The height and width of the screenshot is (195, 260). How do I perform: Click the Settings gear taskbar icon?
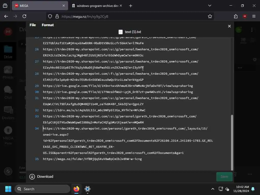click(x=88, y=189)
